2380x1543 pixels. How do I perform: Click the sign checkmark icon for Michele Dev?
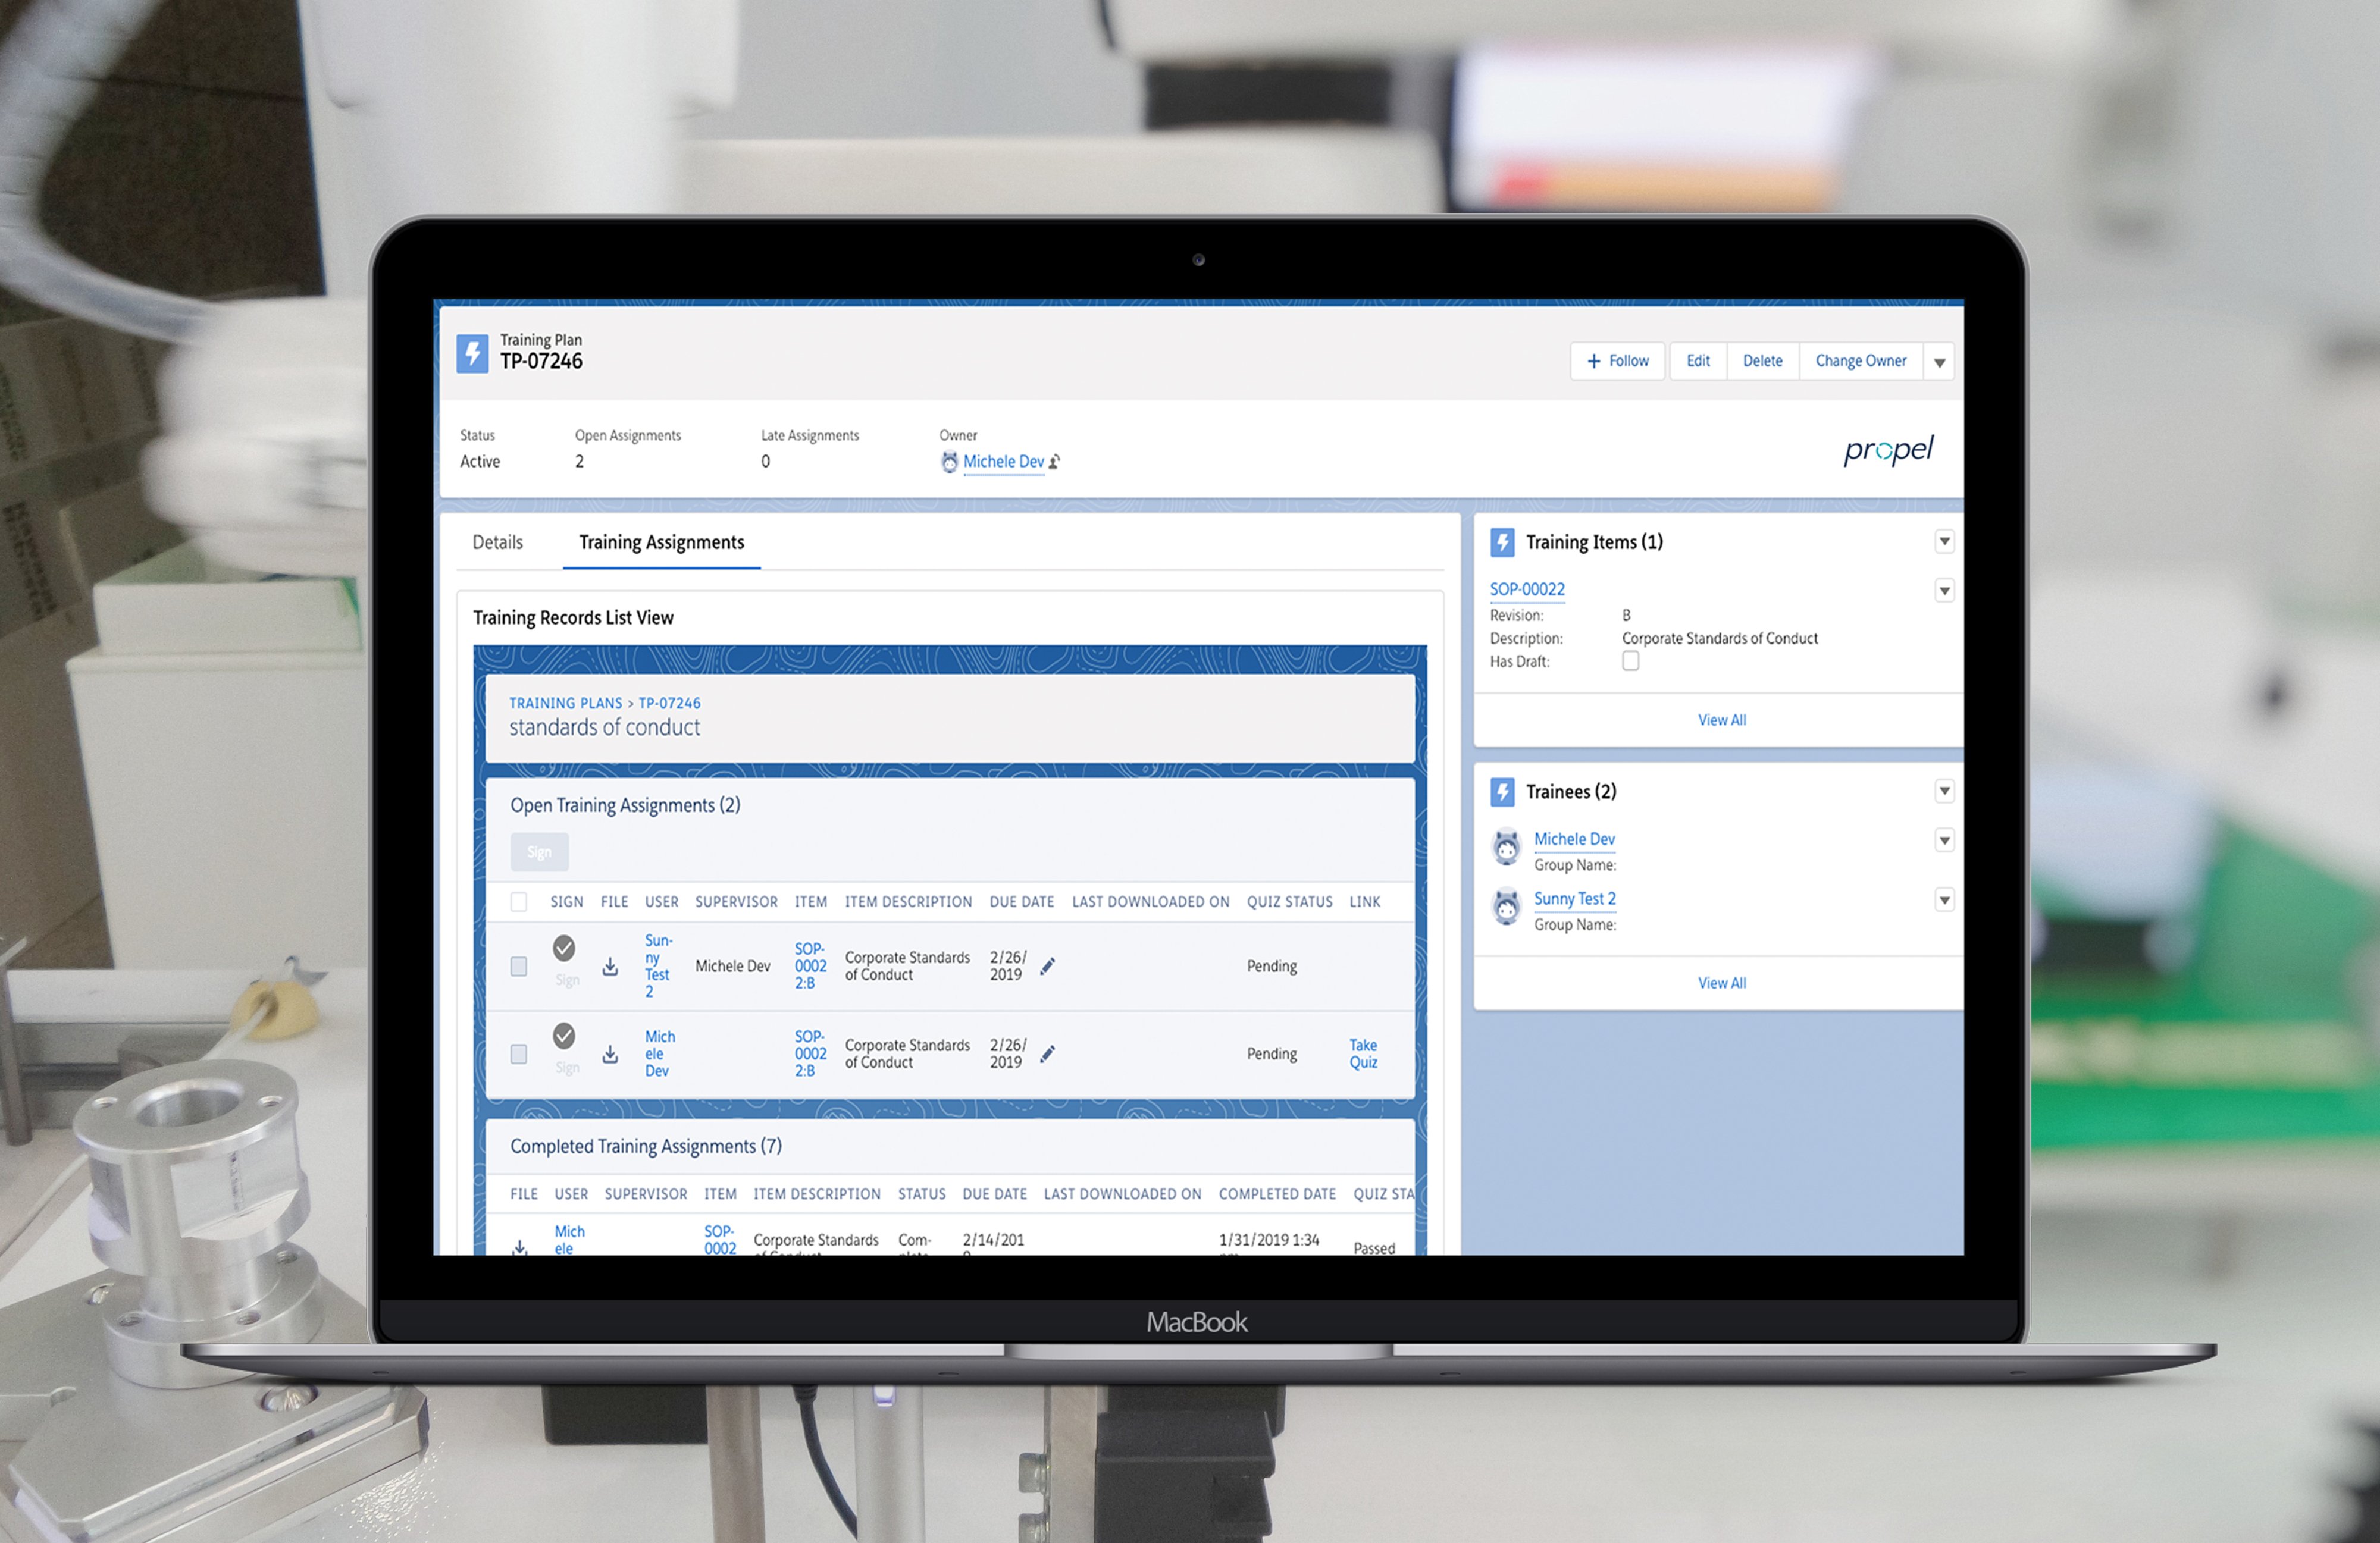coord(564,1035)
